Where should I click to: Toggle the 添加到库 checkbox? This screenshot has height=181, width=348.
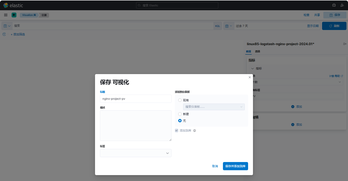177,130
